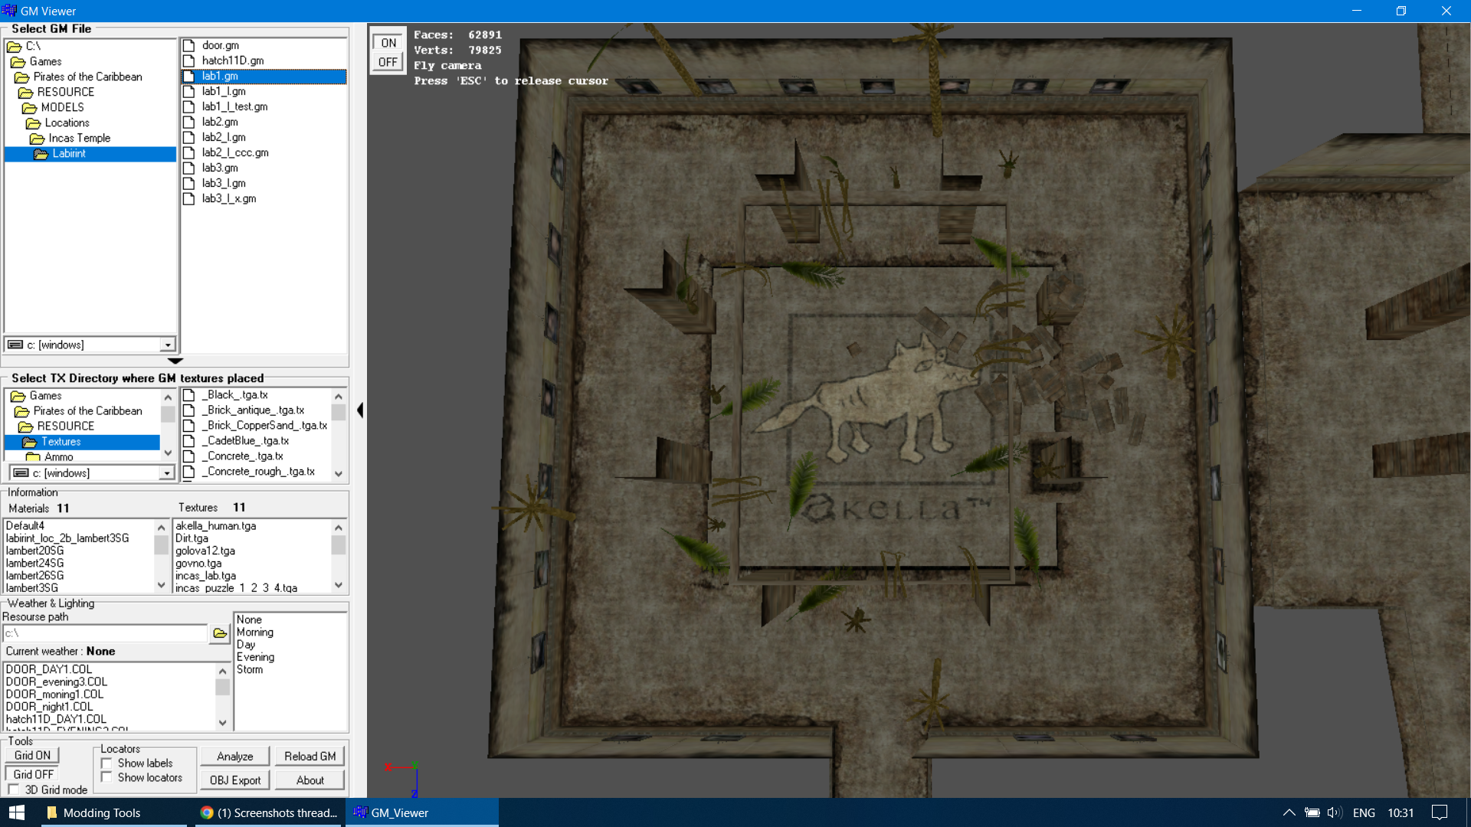Image resolution: width=1471 pixels, height=827 pixels.
Task: Collapse the GM file section with down arrow
Action: (175, 361)
